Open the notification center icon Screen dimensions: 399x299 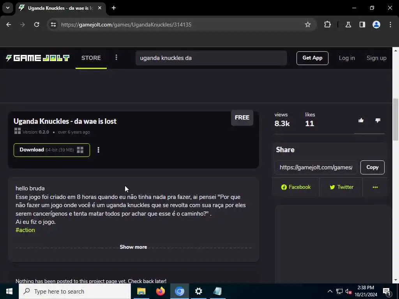(387, 292)
